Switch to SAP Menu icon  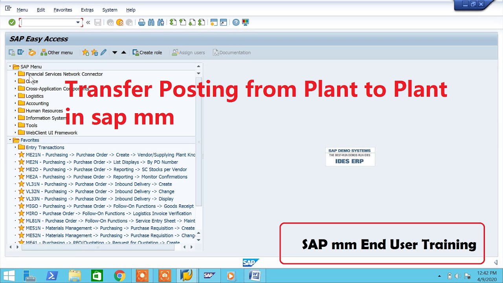(21, 52)
